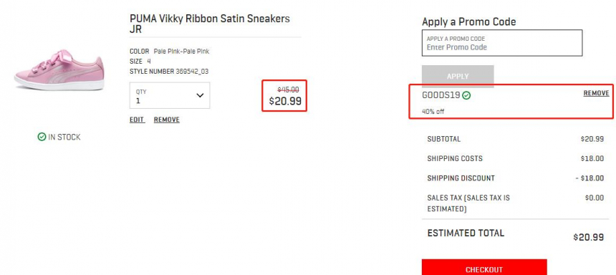The width and height of the screenshot is (616, 275).
Task: Click the Sales Tax estimated label
Action: click(468, 203)
